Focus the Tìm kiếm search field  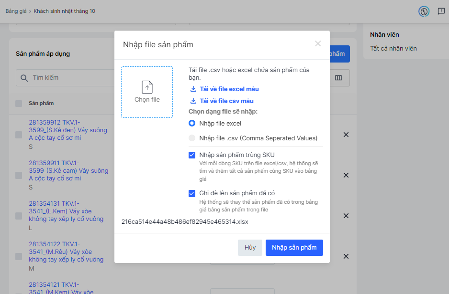click(65, 78)
